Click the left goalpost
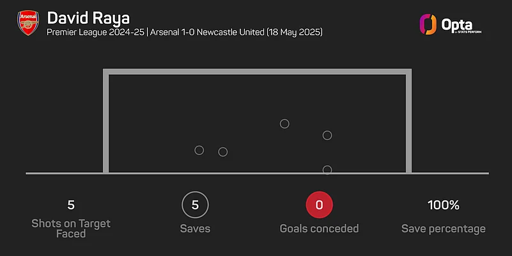 click(x=106, y=122)
